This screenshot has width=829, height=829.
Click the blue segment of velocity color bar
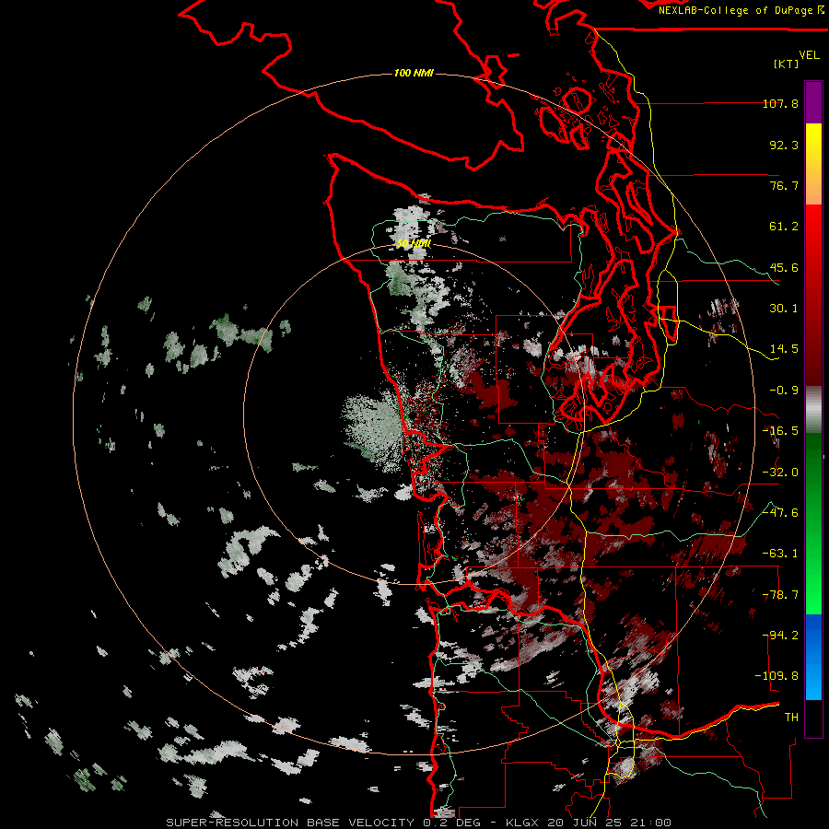[x=813, y=657]
